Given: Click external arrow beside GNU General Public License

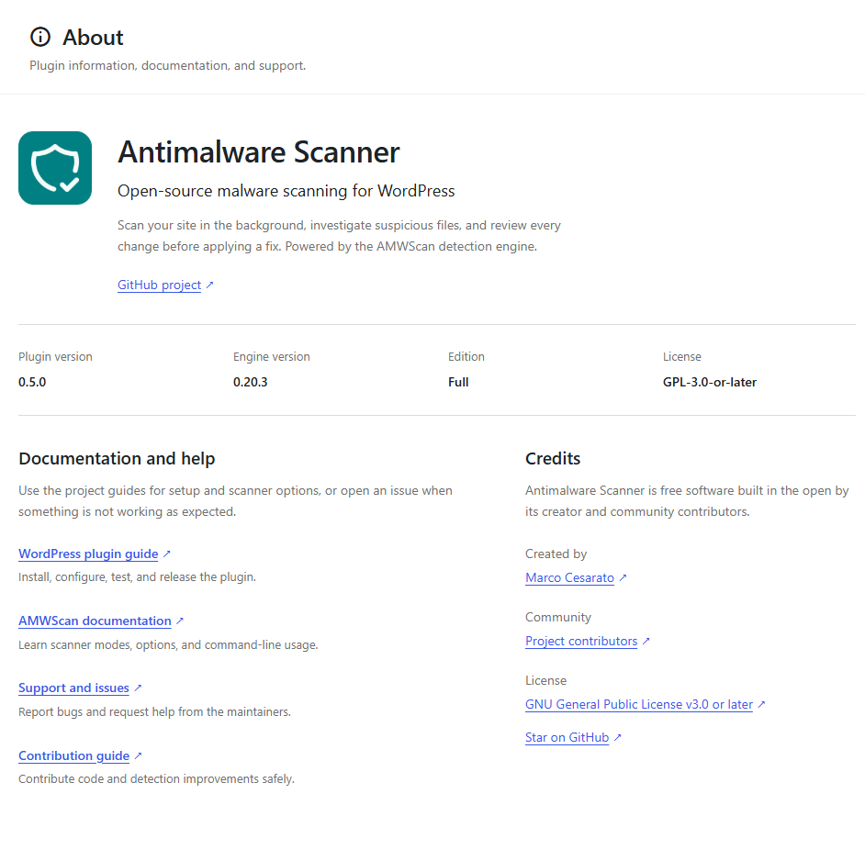Looking at the screenshot, I should [761, 704].
